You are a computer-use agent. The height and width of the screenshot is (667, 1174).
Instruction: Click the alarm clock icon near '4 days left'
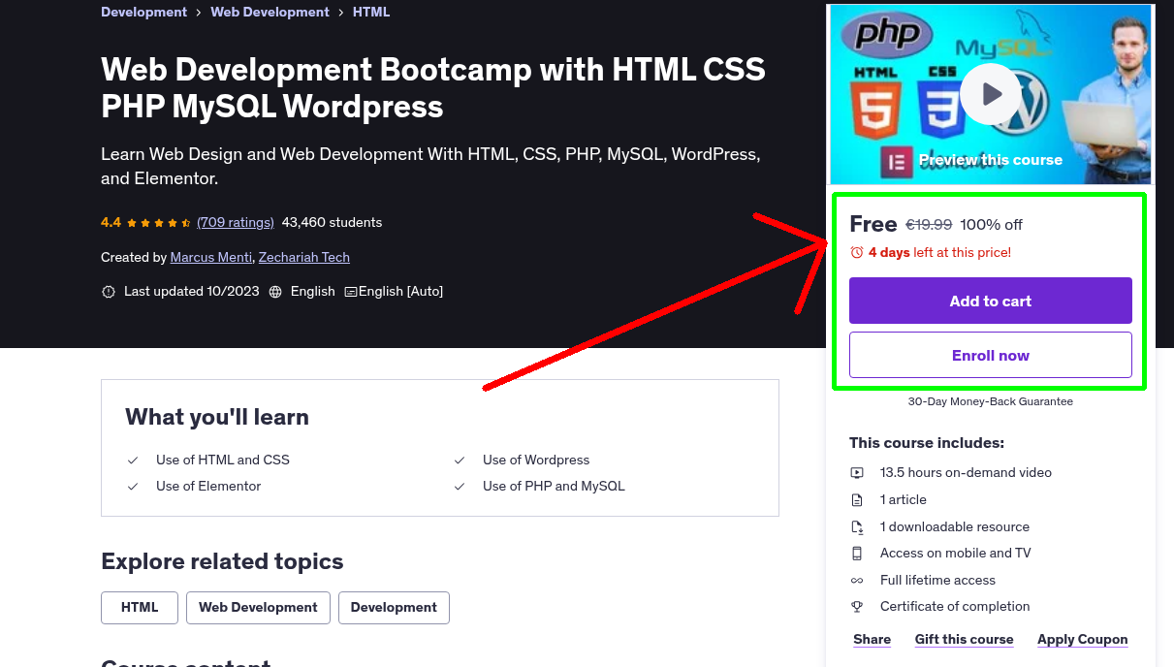(x=856, y=252)
